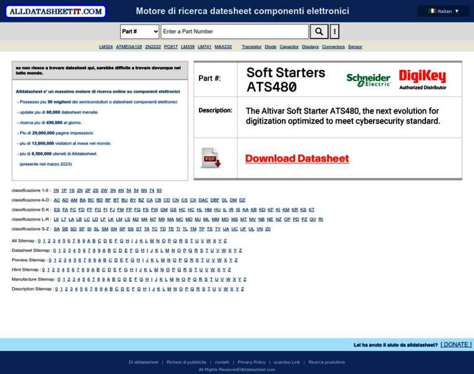Open classification SA link

(x=57, y=229)
